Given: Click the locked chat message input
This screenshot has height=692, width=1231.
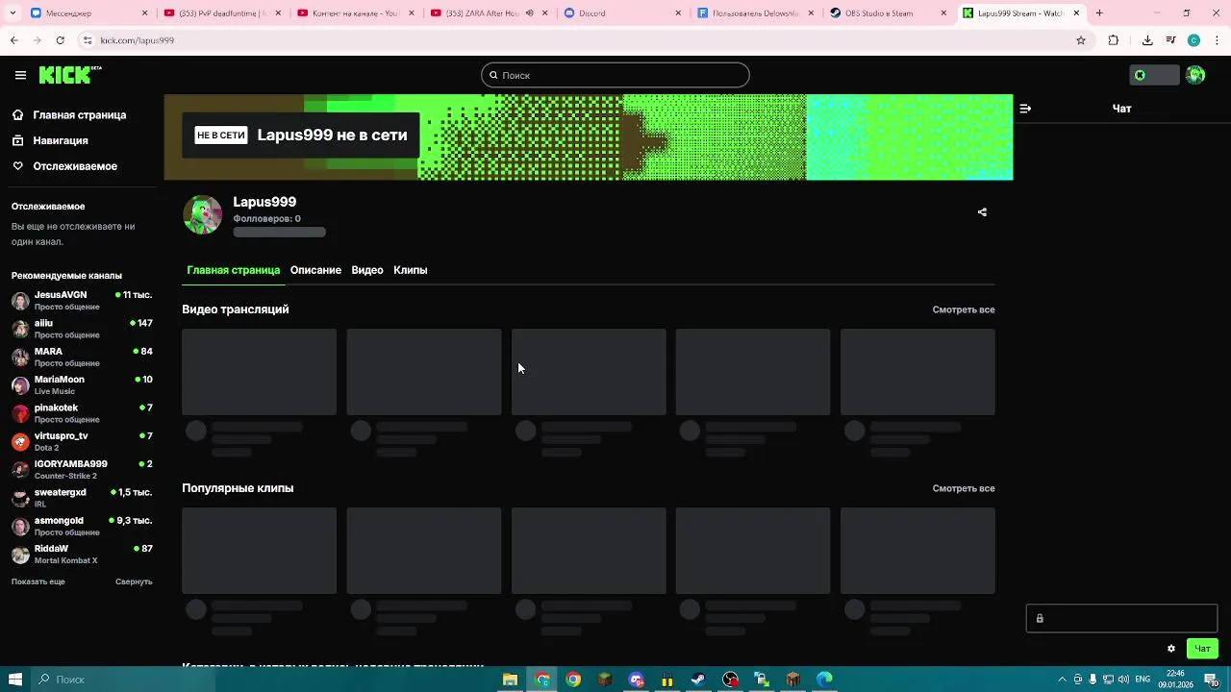Looking at the screenshot, I should pos(1121,618).
